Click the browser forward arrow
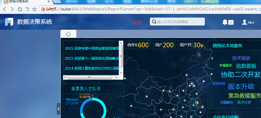 (12, 9)
